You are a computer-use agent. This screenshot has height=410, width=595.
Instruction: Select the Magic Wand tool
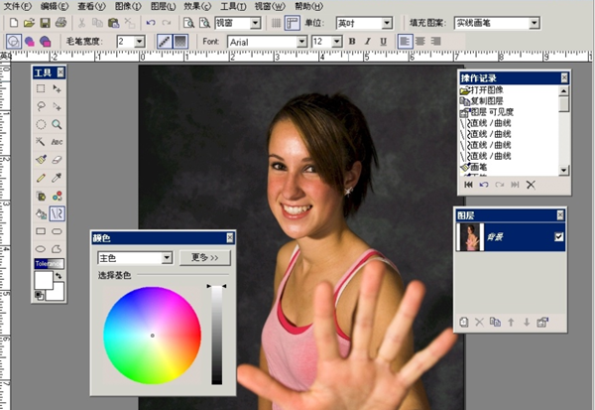tap(41, 142)
